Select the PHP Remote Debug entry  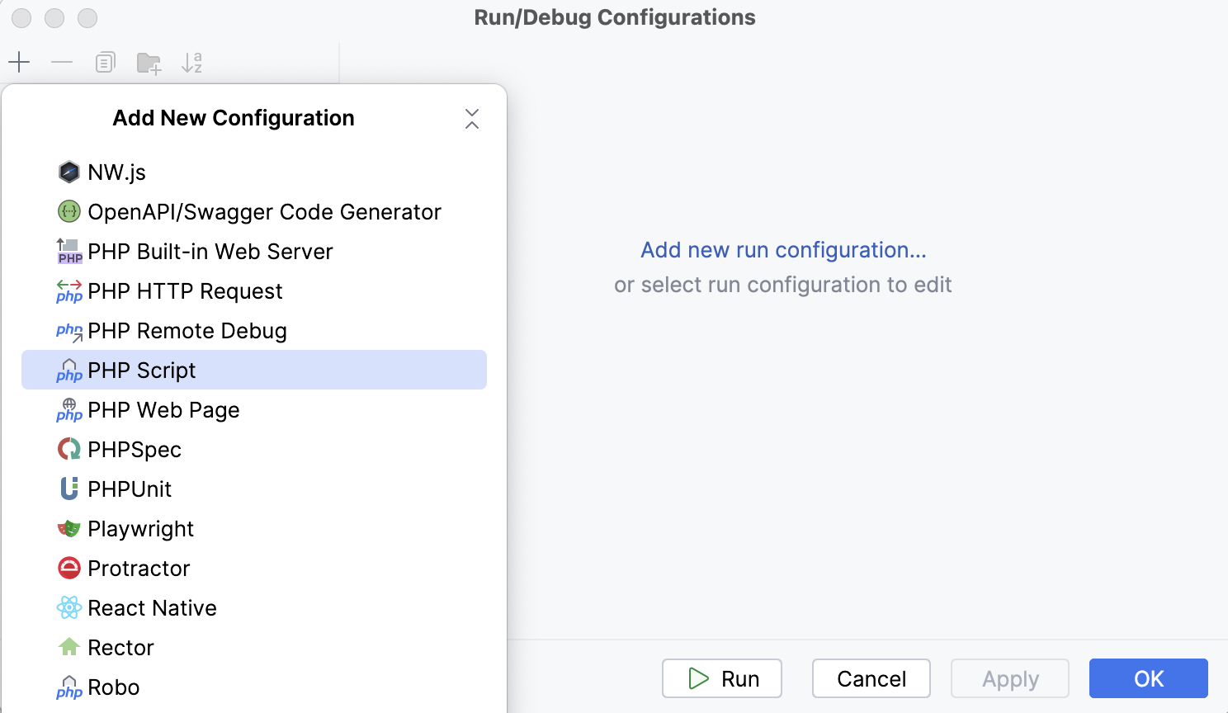click(x=187, y=330)
